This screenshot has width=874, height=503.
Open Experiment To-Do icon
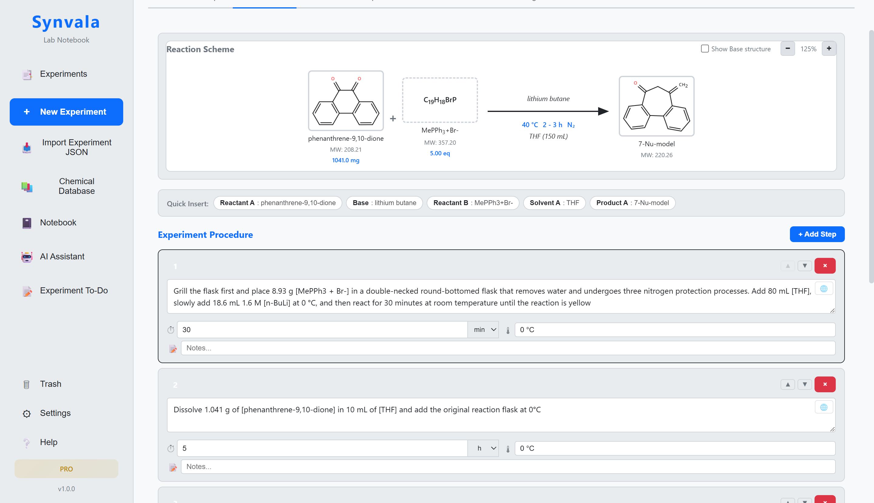pyautogui.click(x=27, y=291)
